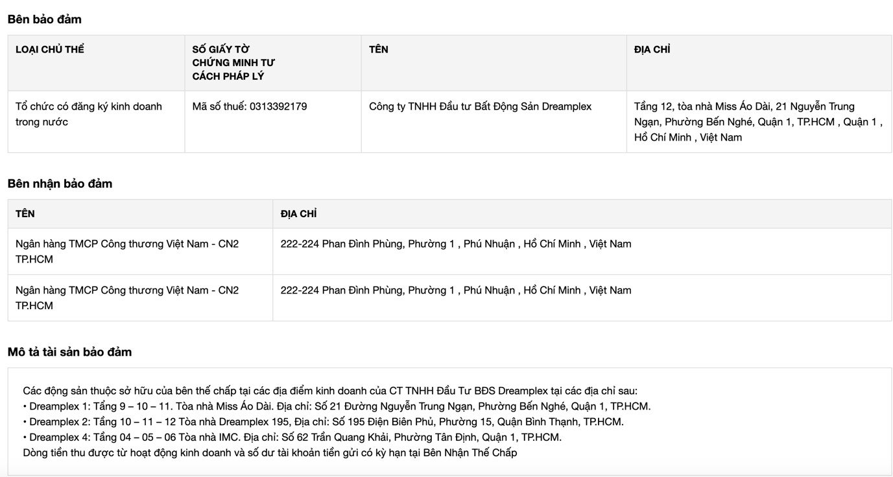Click the "Bên nhận bảo đảm" section heading
This screenshot has height=477, width=893.
[60, 184]
